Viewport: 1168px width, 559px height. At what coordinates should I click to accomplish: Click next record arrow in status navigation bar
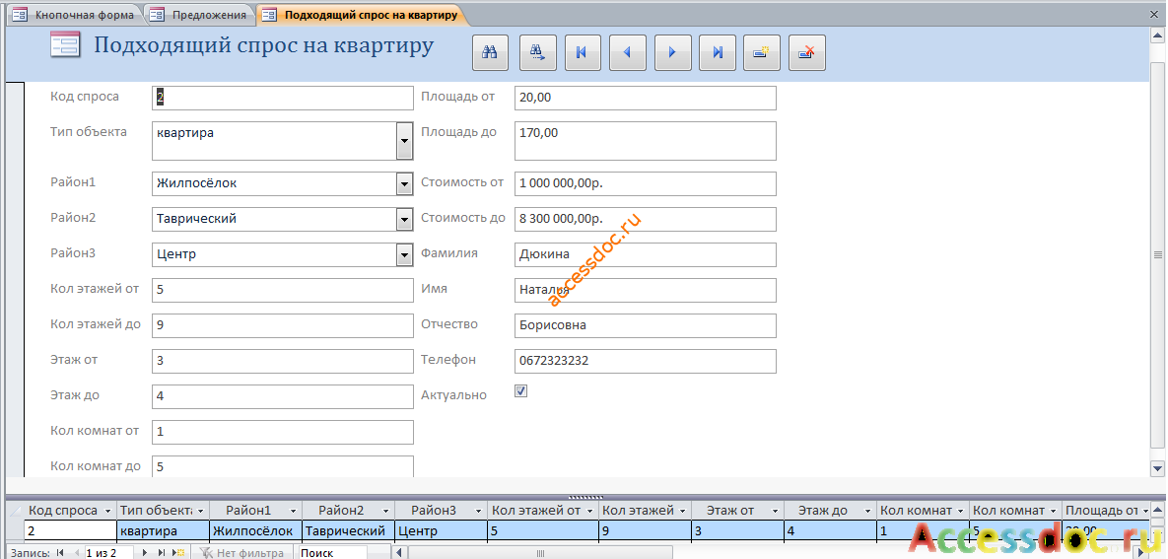tap(145, 553)
